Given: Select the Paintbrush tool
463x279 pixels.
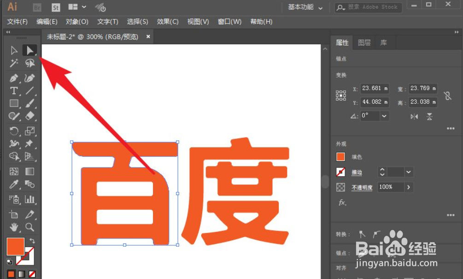Looking at the screenshot, I should 29,103.
